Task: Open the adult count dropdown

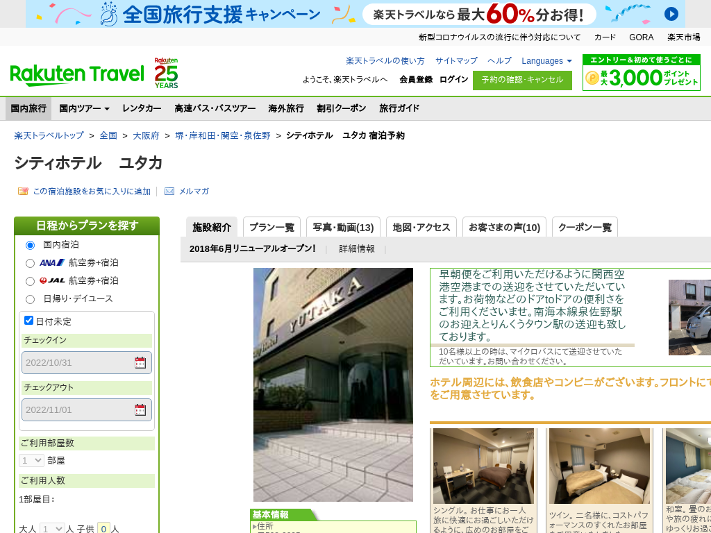Action: coord(52,528)
